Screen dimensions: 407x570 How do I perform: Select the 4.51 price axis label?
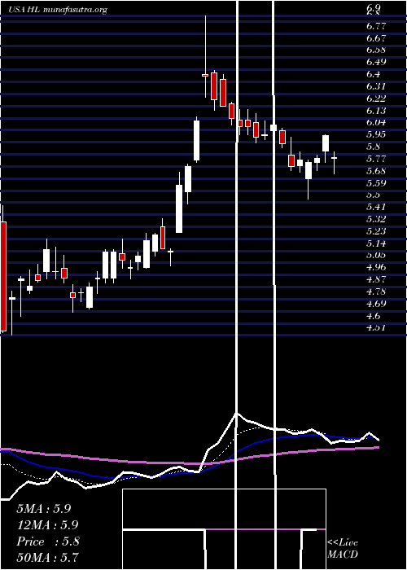376,327
